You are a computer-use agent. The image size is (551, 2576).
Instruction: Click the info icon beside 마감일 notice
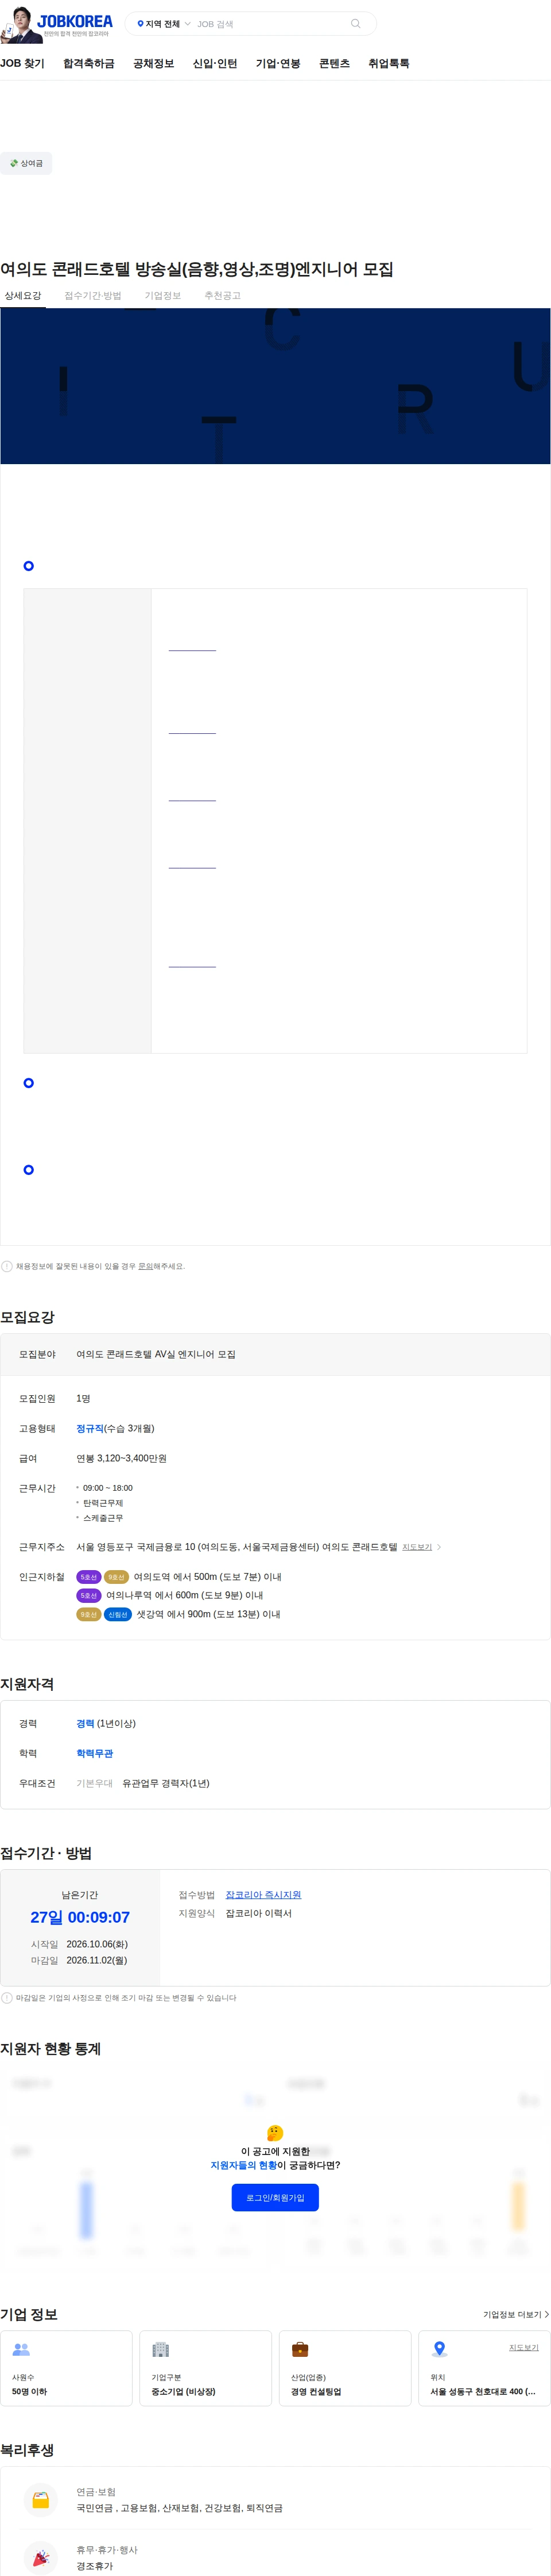coord(7,1998)
